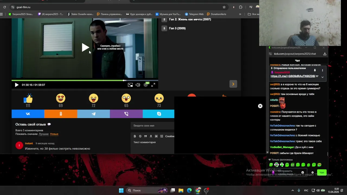This screenshot has width=347, height=195.
Task: Open the Windows Start menu
Action: (121, 190)
